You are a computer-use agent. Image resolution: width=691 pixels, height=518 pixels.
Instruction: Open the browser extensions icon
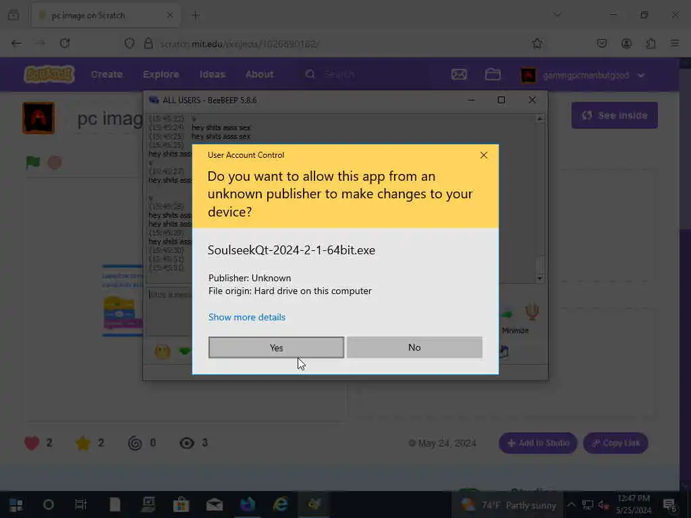click(x=651, y=43)
